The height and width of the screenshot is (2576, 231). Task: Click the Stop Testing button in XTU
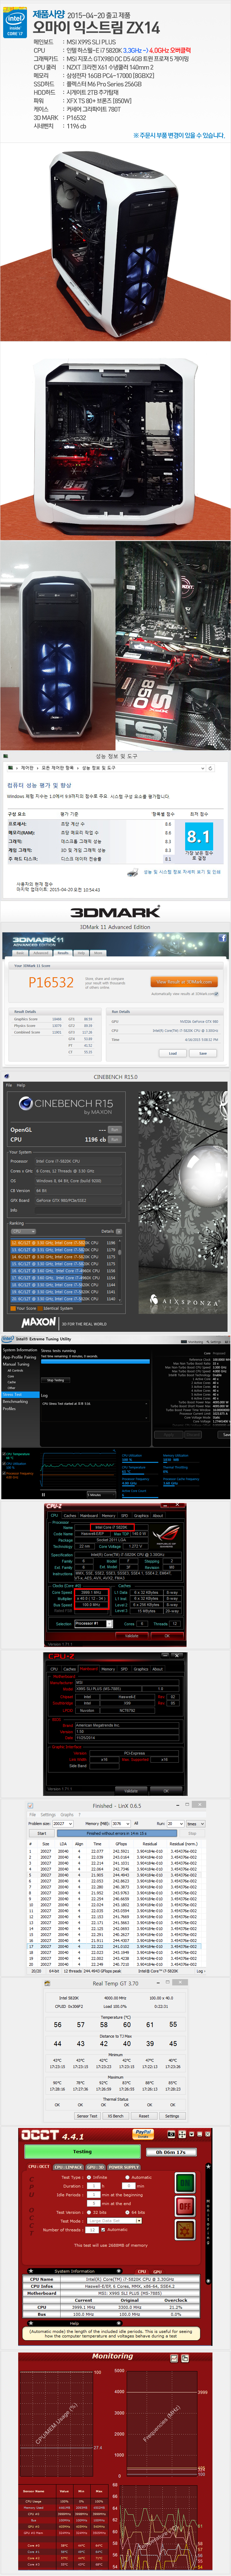[56, 1380]
